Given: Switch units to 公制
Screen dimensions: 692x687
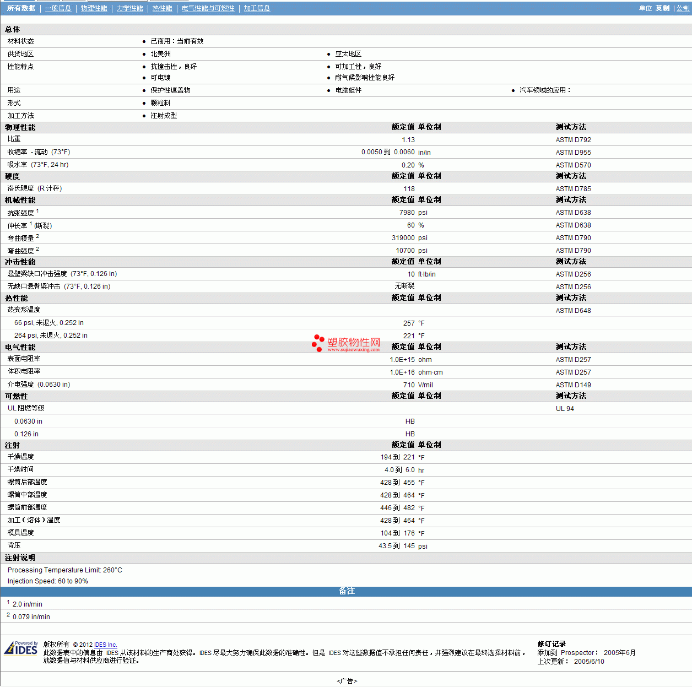Looking at the screenshot, I should (683, 8).
